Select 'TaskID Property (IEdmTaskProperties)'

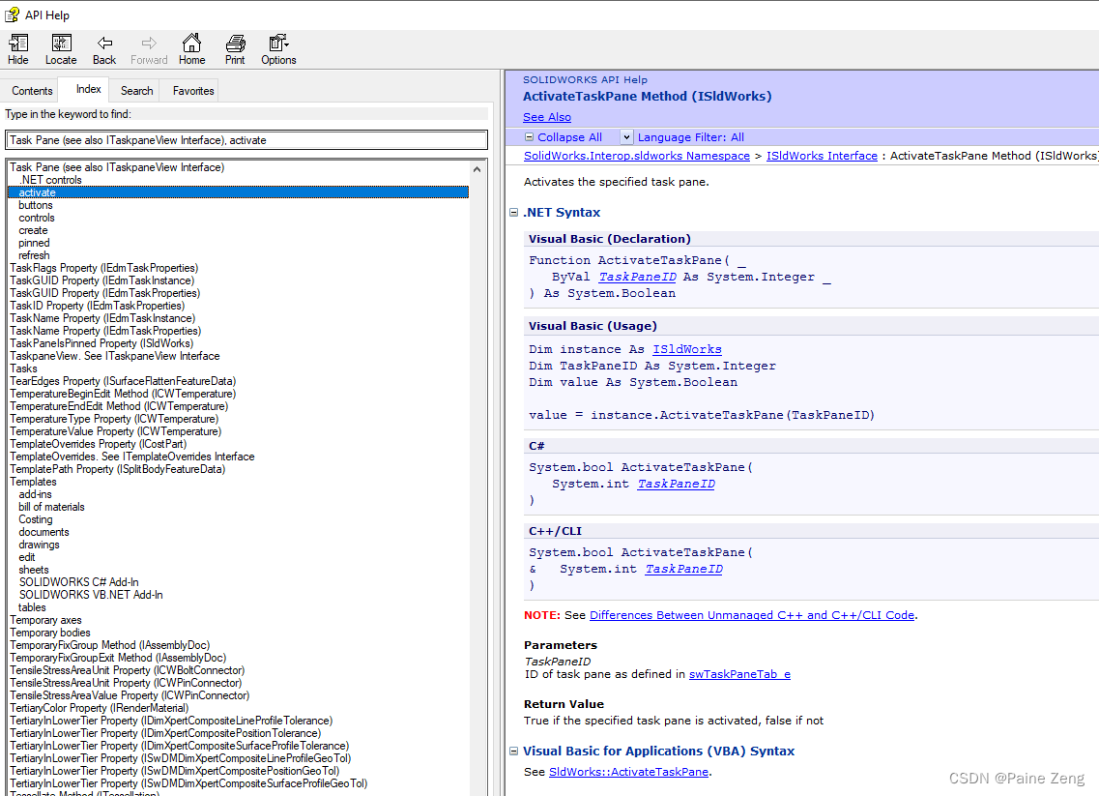click(x=98, y=306)
